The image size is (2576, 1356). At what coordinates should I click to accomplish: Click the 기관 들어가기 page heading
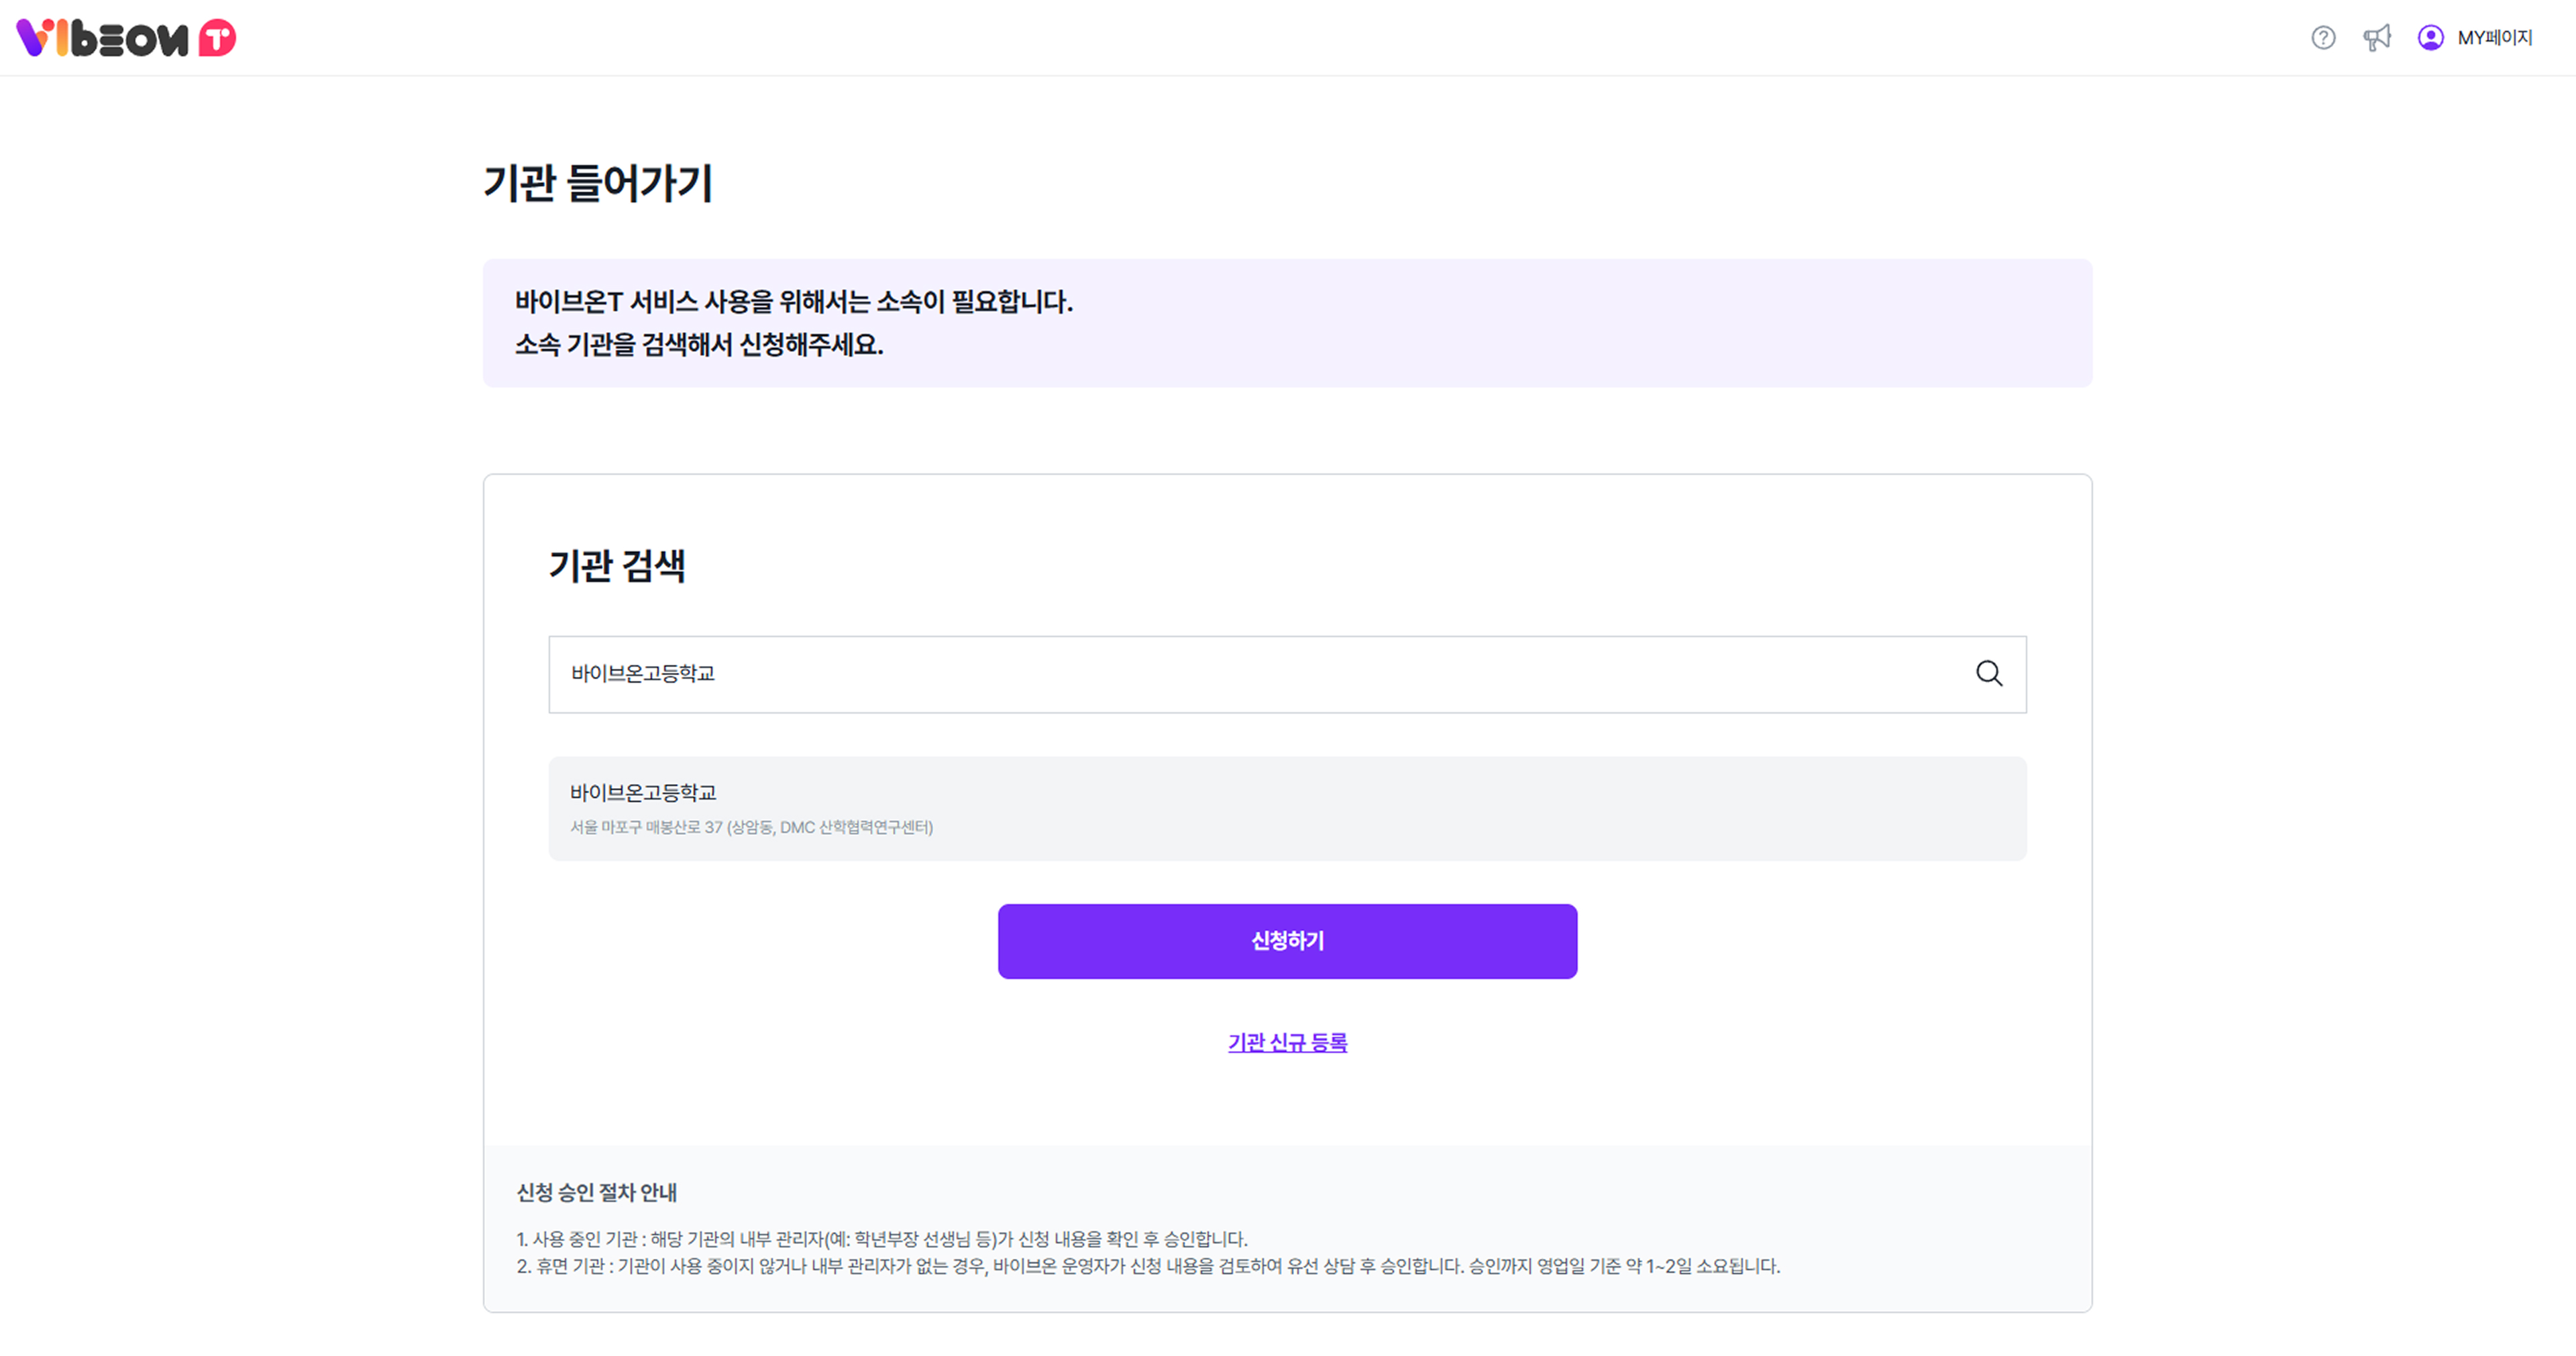click(598, 184)
